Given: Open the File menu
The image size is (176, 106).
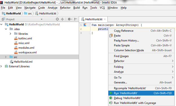Looking at the screenshot, I should (3, 8).
